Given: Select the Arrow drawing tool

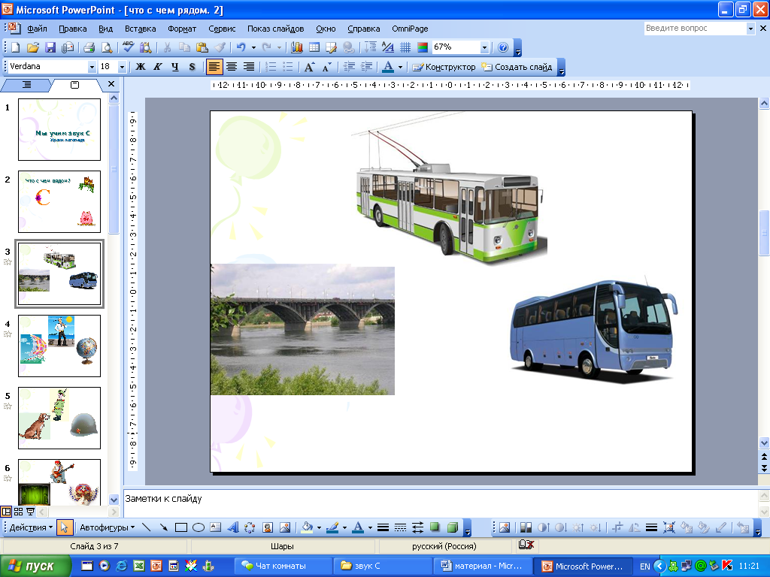Looking at the screenshot, I should tap(163, 527).
